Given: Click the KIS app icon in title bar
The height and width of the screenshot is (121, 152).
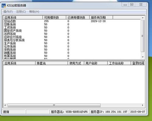Looking at the screenshot, I should click(x=4, y=5).
